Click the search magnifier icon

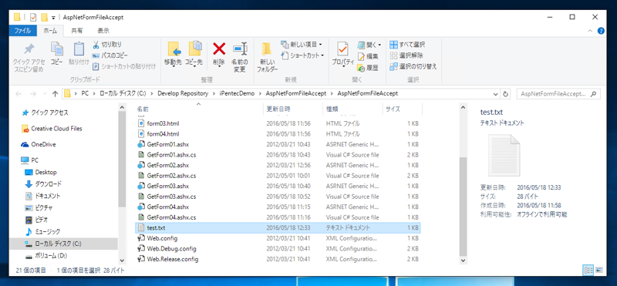pyautogui.click(x=593, y=94)
